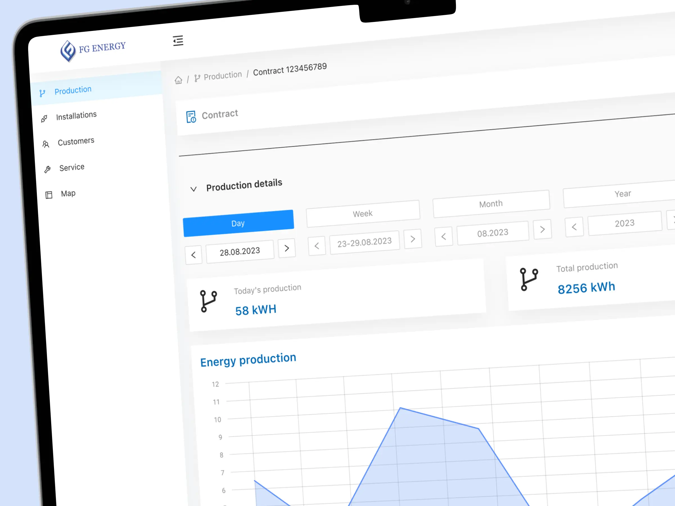Go to the next day after 28.08.2023
The image size is (675, 506).
[287, 248]
